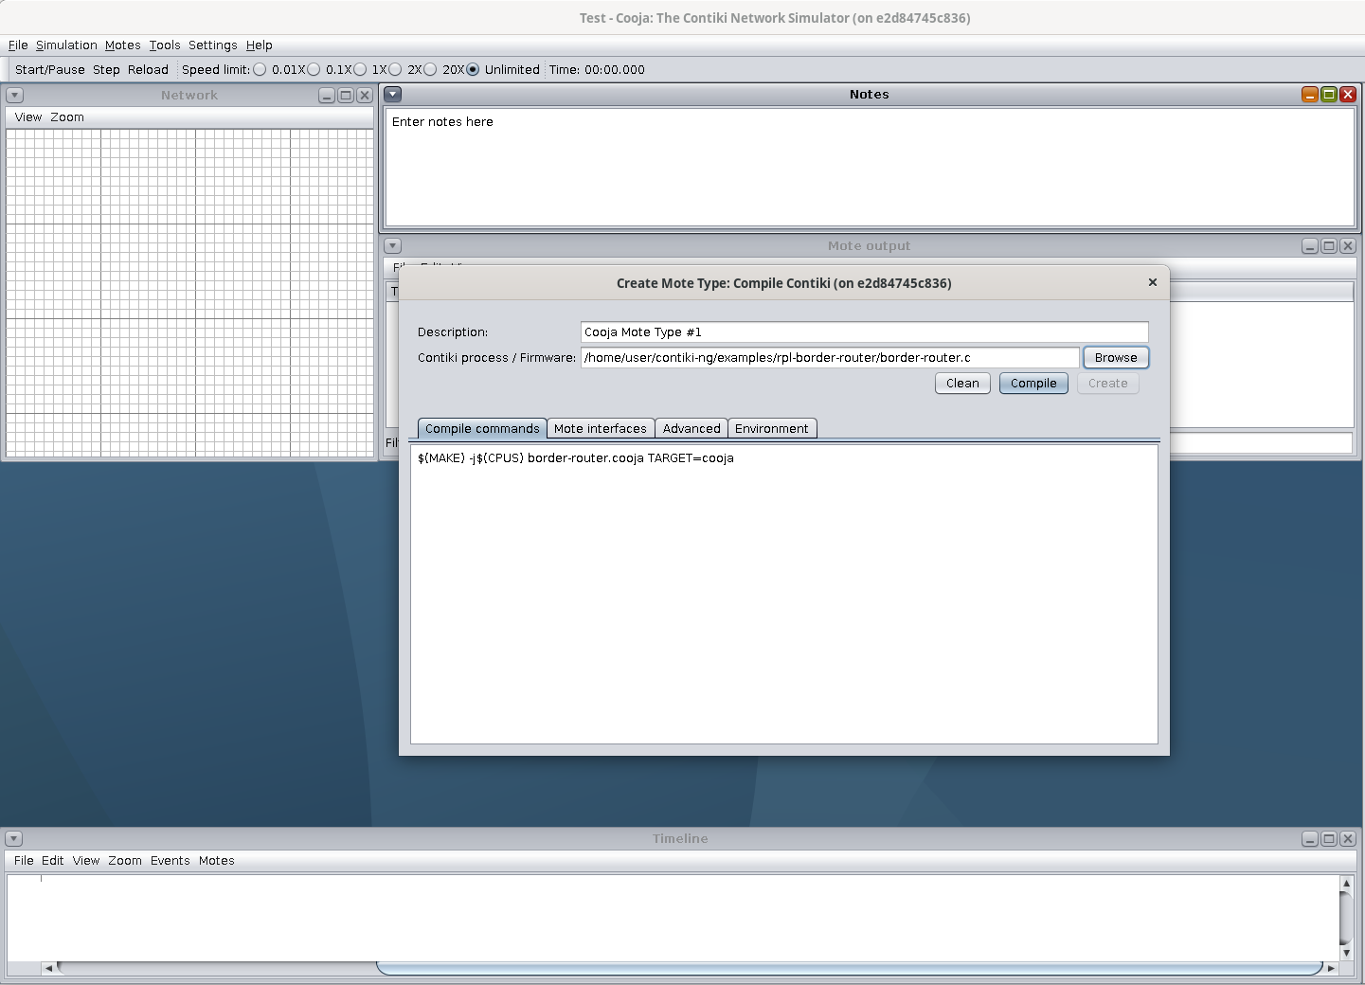
Task: Click the Timeline horizontal scrollbar thumb
Action: (x=850, y=968)
